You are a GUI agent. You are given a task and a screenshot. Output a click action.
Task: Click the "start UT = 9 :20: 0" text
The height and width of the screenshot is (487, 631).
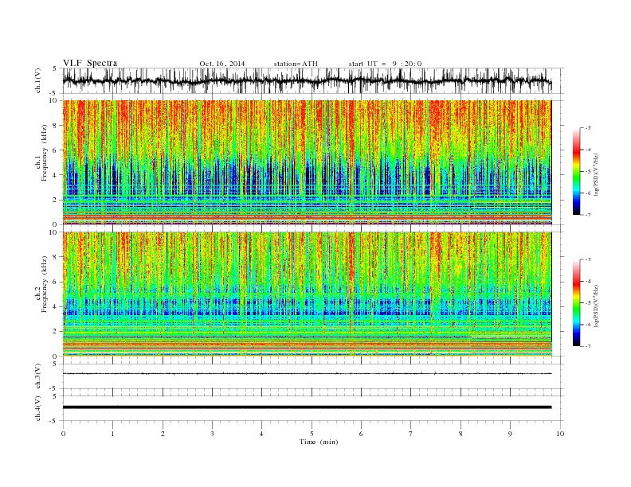(x=385, y=64)
